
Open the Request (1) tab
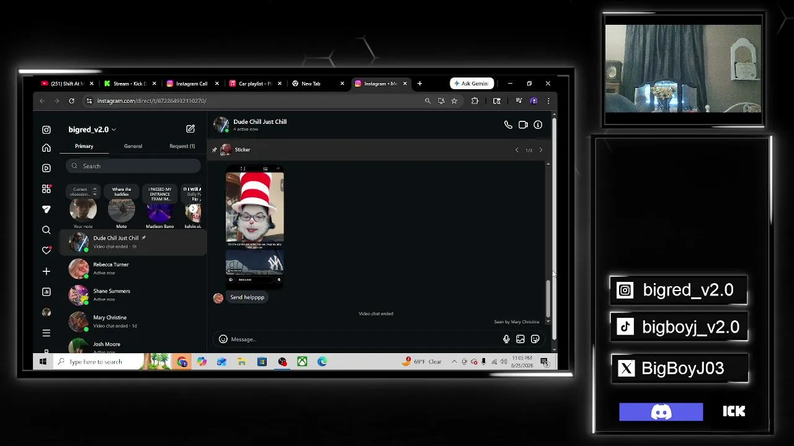[x=182, y=146]
